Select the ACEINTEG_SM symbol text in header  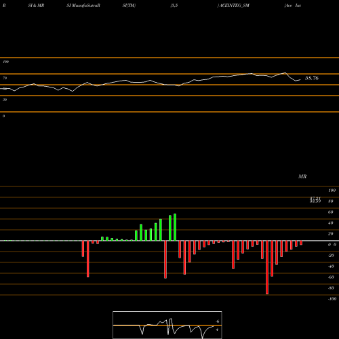(235, 5)
